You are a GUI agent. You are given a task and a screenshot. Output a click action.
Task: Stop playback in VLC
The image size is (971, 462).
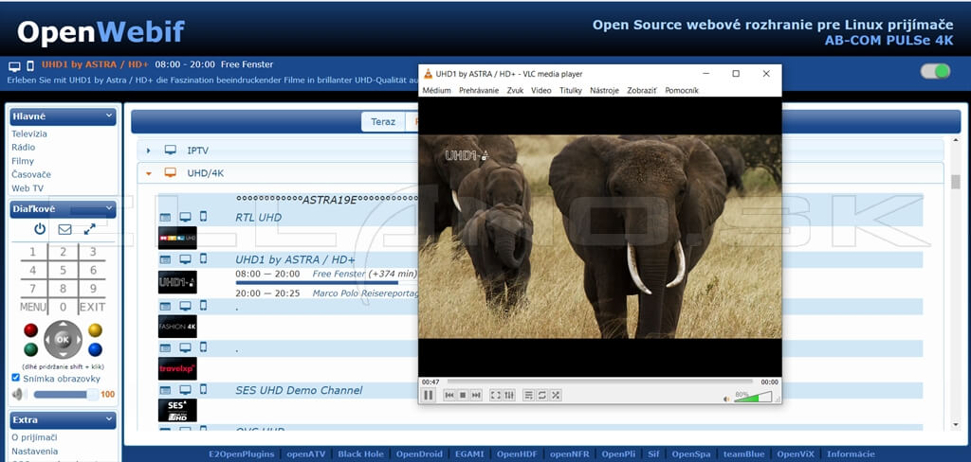click(x=463, y=395)
